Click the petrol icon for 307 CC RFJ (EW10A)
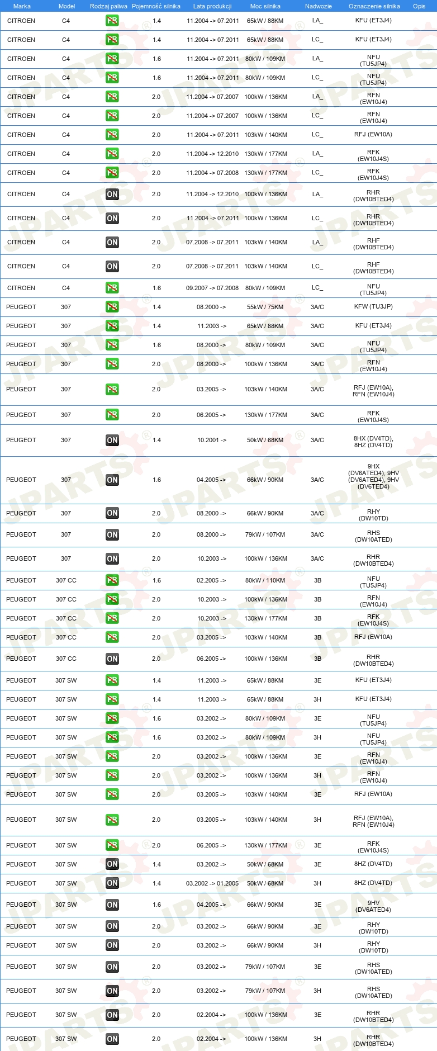Viewport: 437px width, 1051px height. (x=112, y=637)
